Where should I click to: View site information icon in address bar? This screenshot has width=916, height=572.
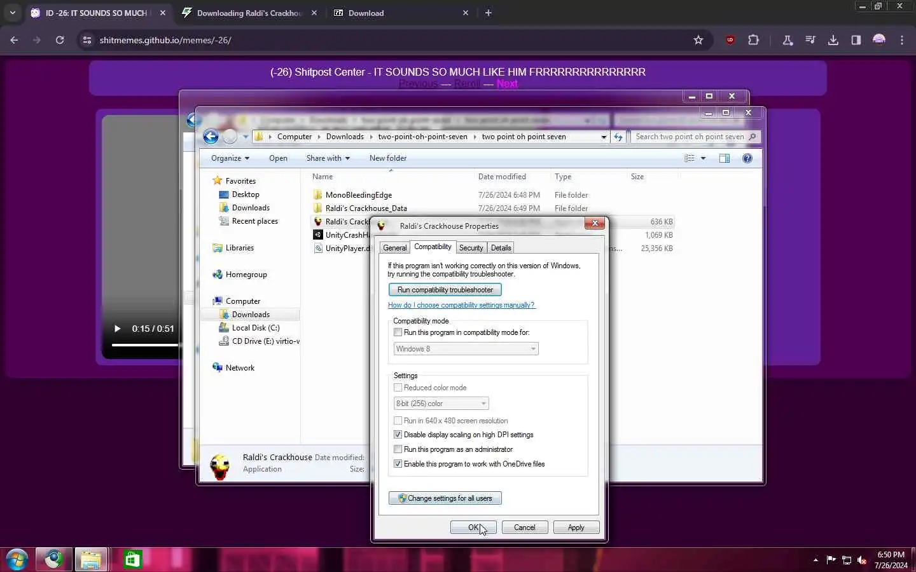87,40
